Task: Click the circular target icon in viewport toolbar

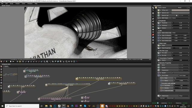Action: (x=71, y=61)
